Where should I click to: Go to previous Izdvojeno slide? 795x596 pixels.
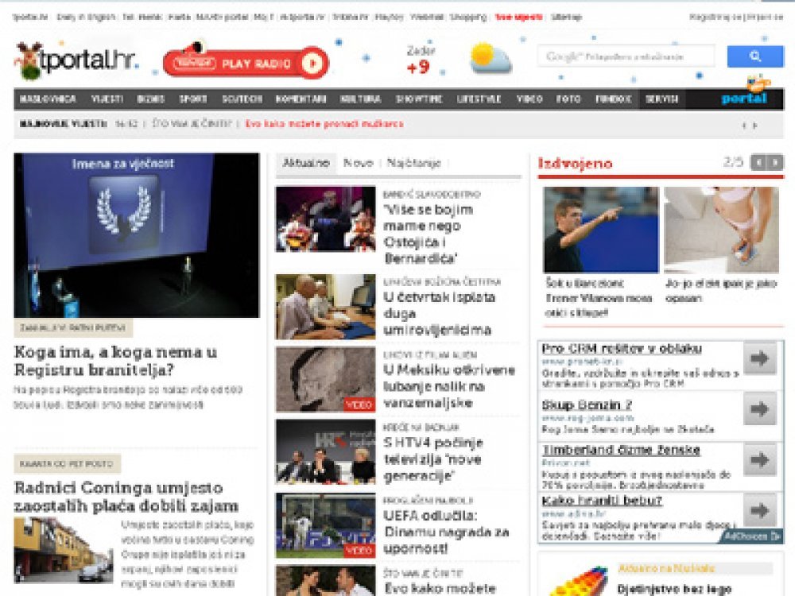(x=758, y=162)
